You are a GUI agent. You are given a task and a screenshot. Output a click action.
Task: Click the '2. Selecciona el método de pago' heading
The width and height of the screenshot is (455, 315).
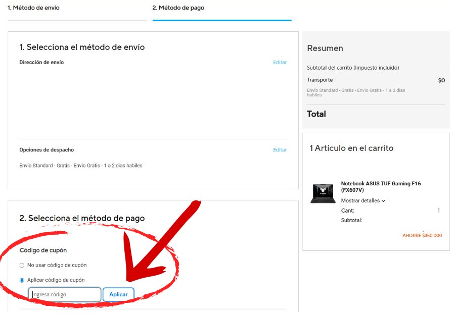click(82, 219)
